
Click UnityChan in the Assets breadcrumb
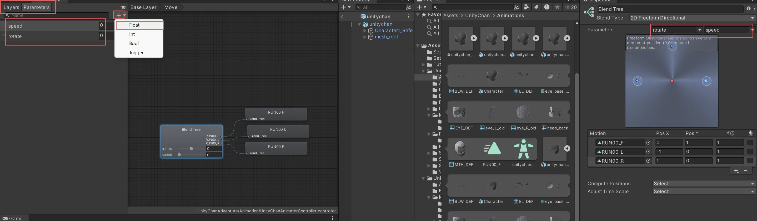(477, 16)
